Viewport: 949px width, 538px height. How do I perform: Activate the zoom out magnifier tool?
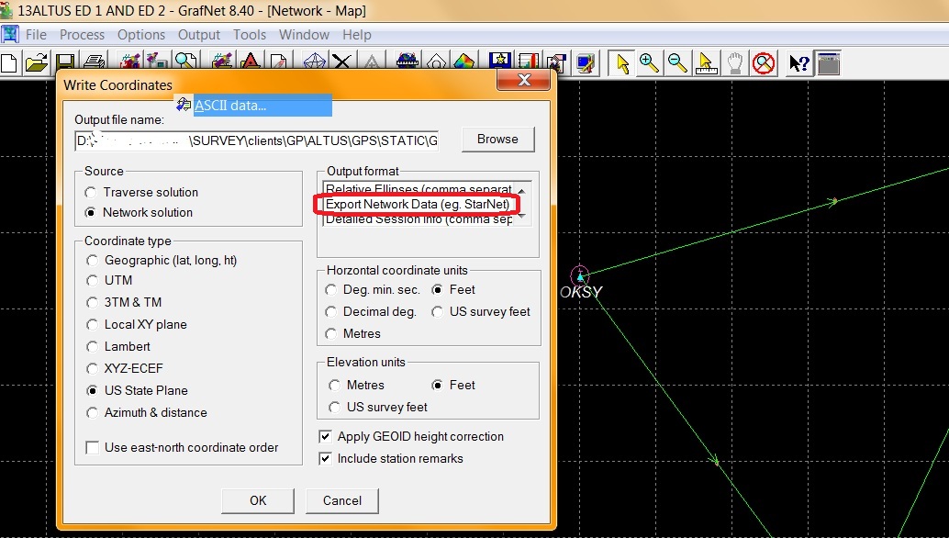click(x=677, y=62)
